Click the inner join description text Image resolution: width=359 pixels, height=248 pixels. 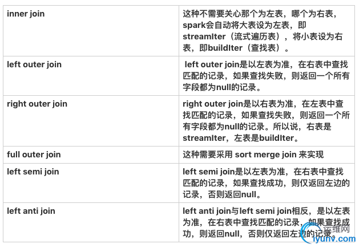(x=263, y=31)
